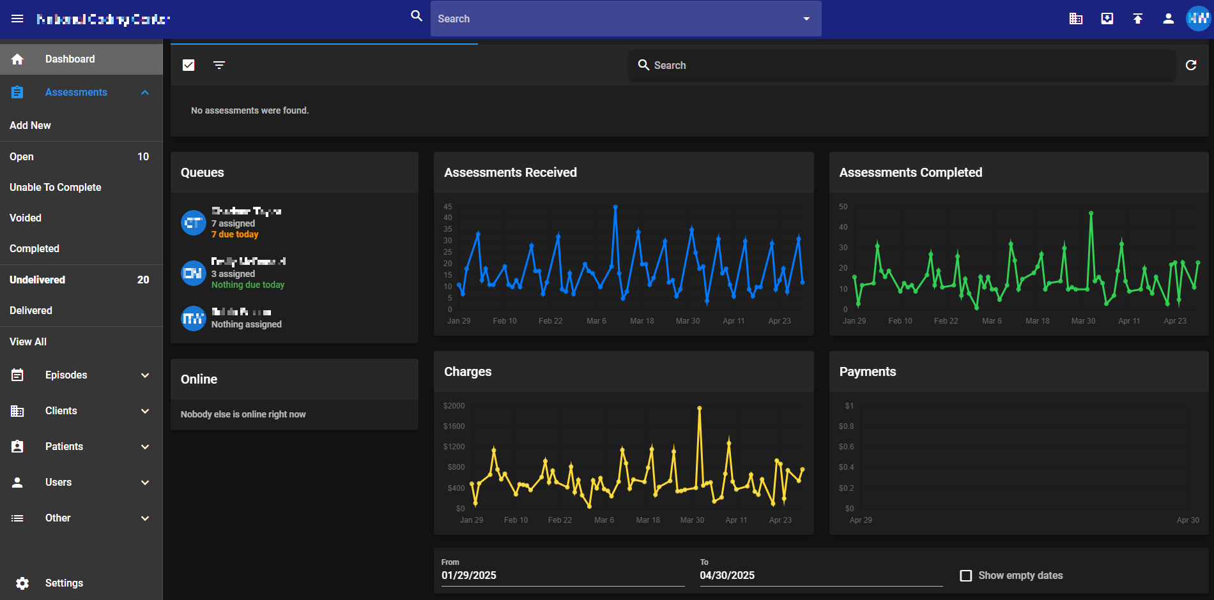Toggle the select-all checkbox in assessments toolbar
The image size is (1214, 600).
pos(188,65)
